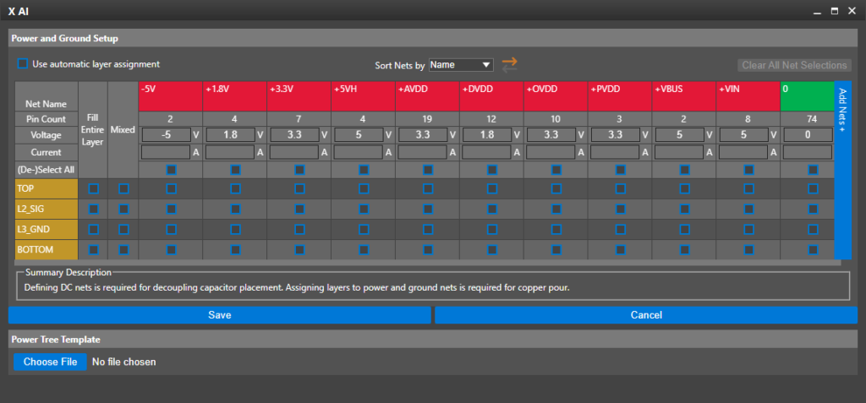Toggle +3.3V net on L3_GND layer

(x=299, y=229)
